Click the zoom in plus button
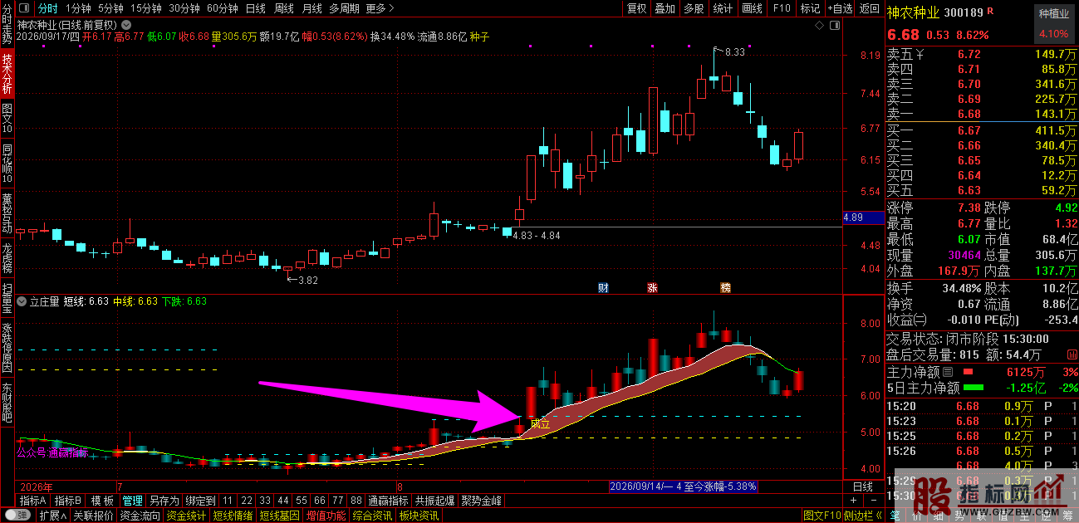Screen dimensions: 1079x523 (852, 501)
